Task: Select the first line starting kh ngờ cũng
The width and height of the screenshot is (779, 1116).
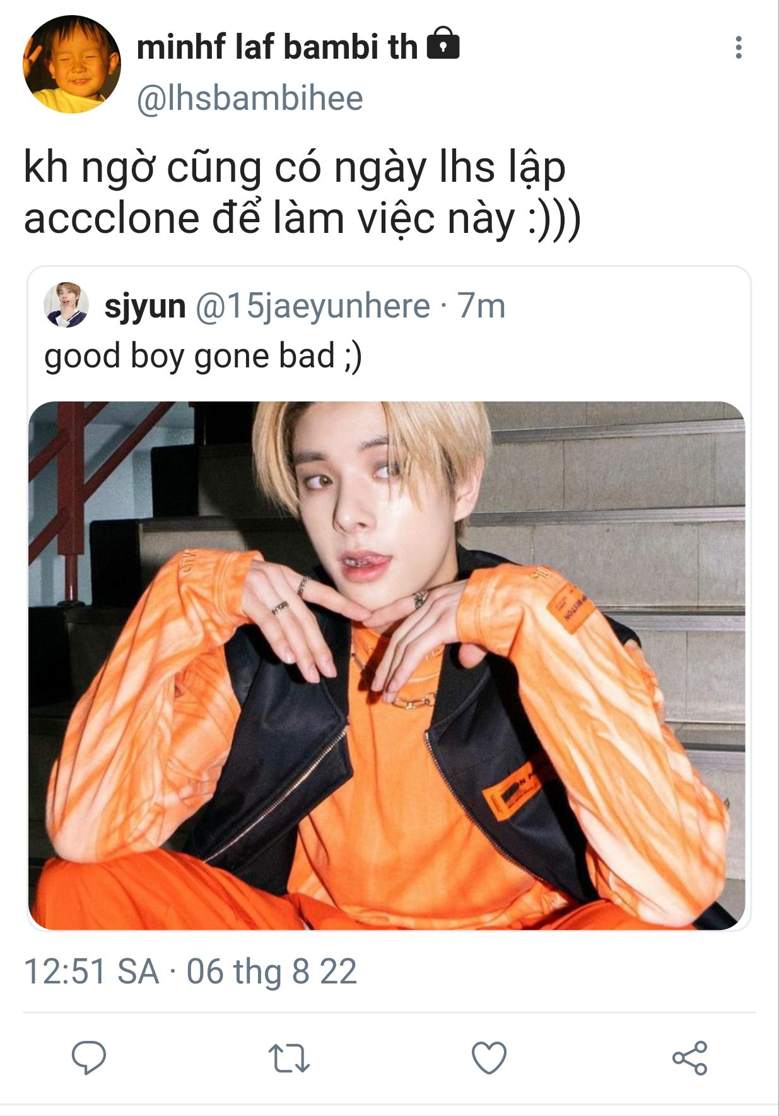Action: coord(295,169)
